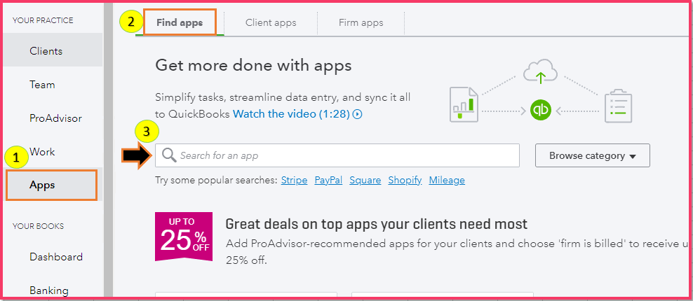The image size is (693, 301).
Task: Click the YOUR BOOKS section label
Action: click(x=38, y=226)
